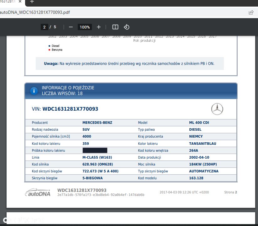This screenshot has width=258, height=226.
Task: Close the current browser tab
Action: (20, 2)
